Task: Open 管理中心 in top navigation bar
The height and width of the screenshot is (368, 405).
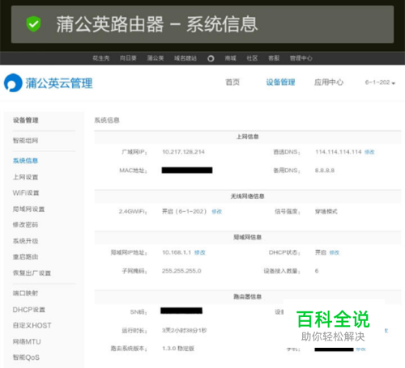Action: [x=301, y=58]
